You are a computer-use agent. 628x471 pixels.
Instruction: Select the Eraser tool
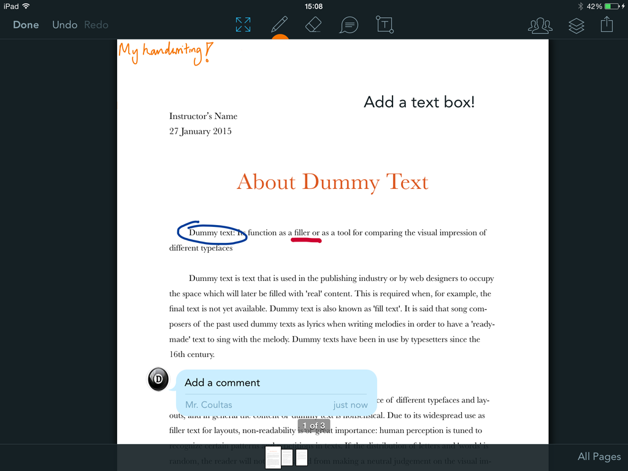(x=313, y=25)
